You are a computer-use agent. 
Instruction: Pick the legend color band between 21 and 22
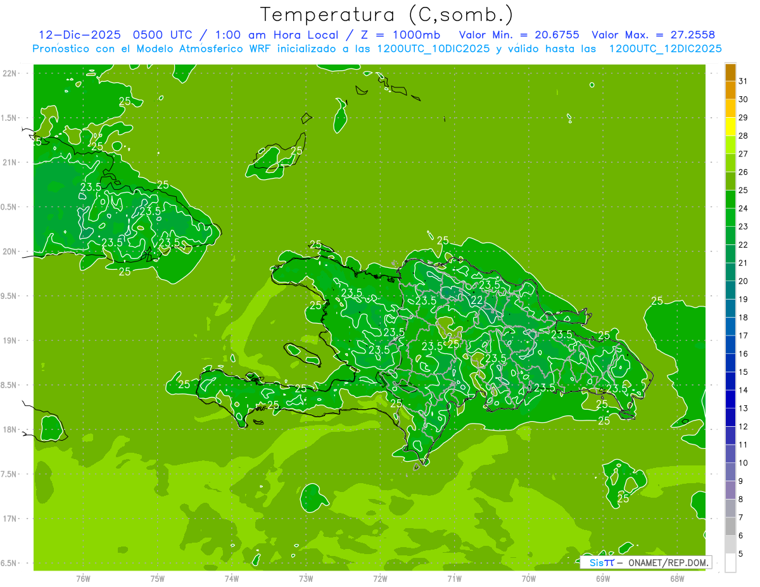pos(730,253)
